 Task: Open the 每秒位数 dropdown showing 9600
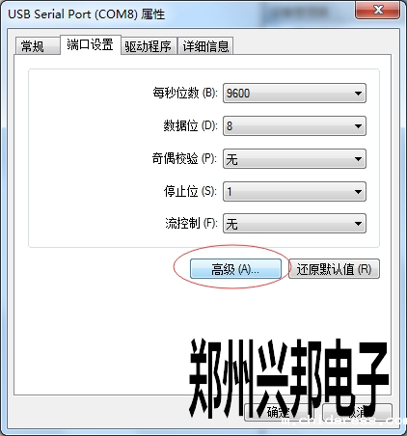point(294,94)
